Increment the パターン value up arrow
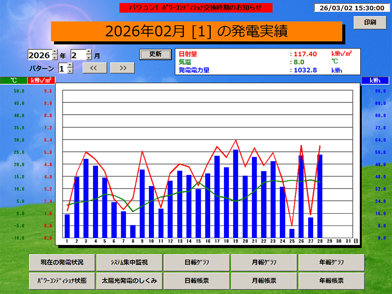 pyautogui.click(x=70, y=65)
